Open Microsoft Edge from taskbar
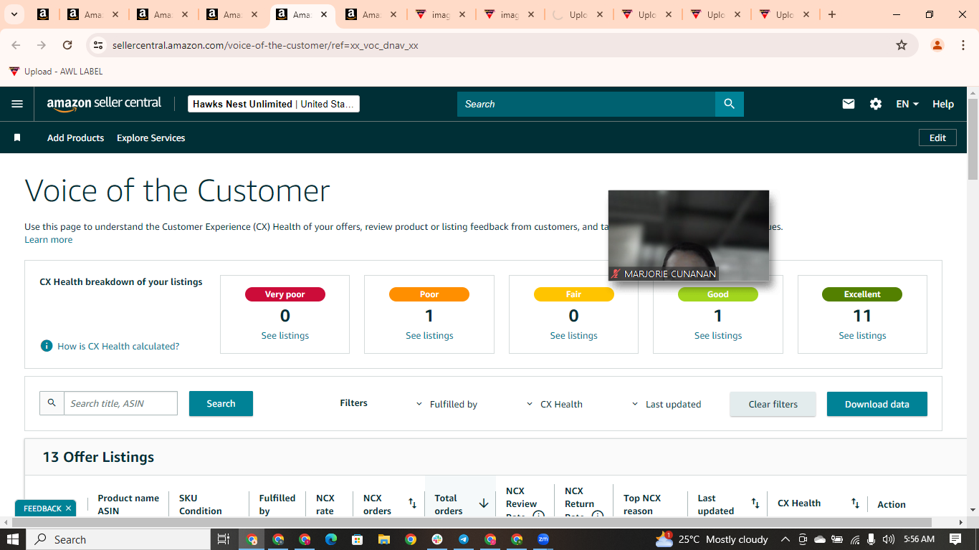 (x=331, y=539)
